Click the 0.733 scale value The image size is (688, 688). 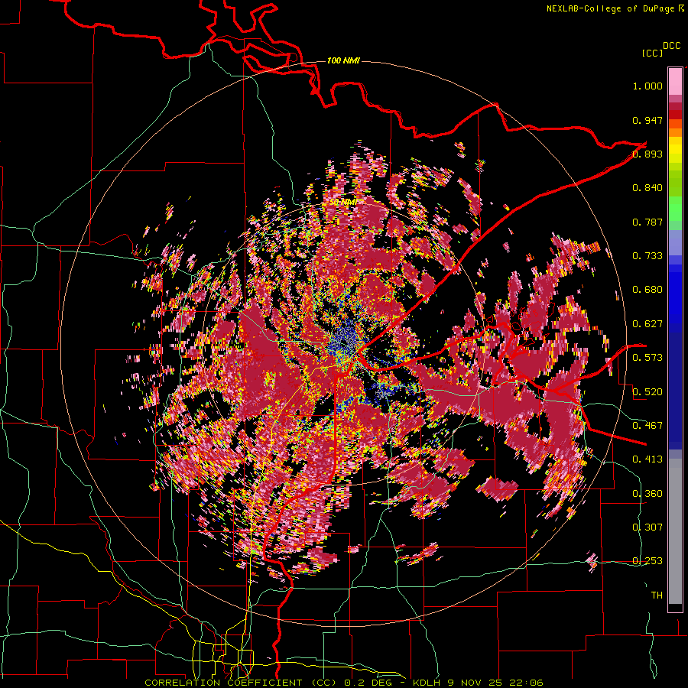tap(647, 256)
